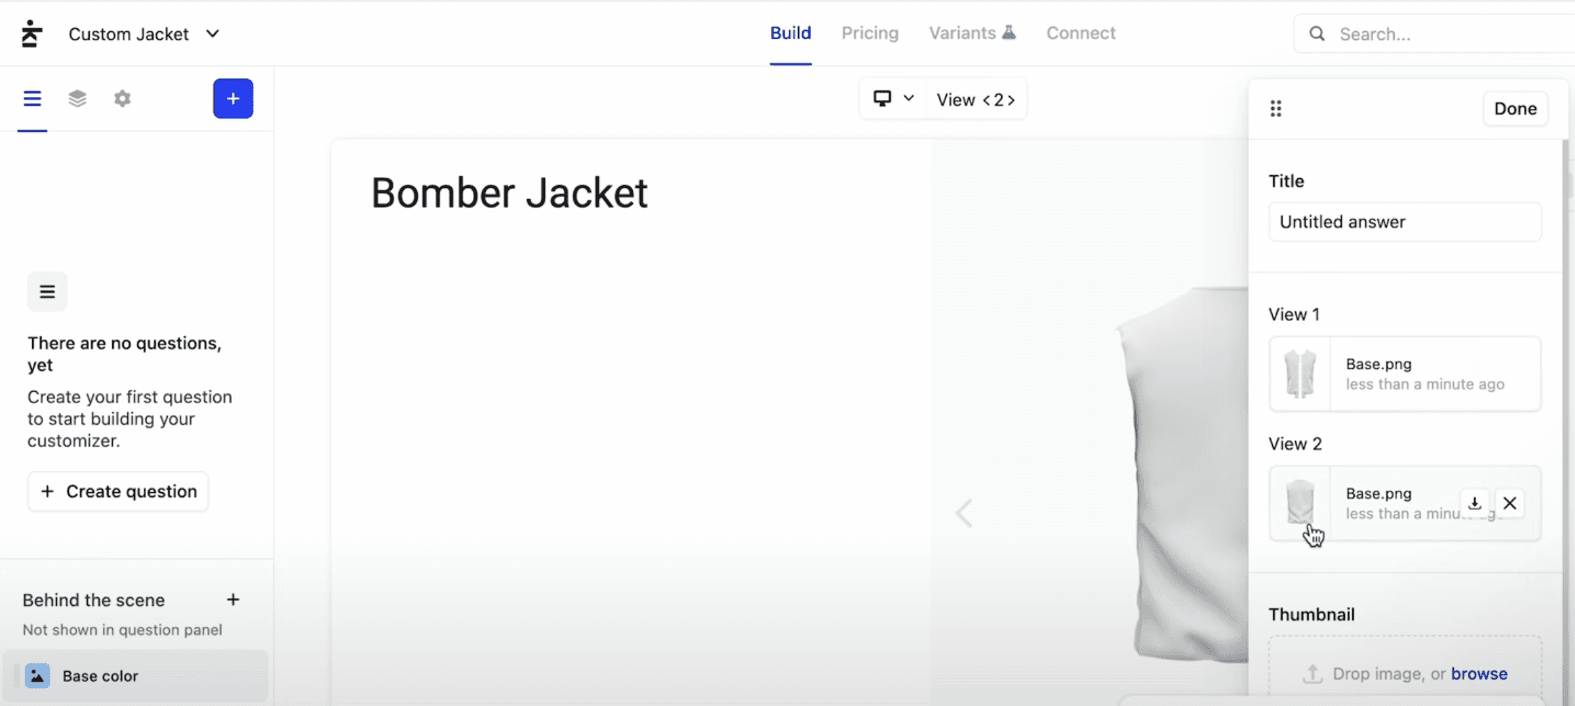Open the settings gear icon
Viewport: 1575px width, 706px height.
click(123, 99)
